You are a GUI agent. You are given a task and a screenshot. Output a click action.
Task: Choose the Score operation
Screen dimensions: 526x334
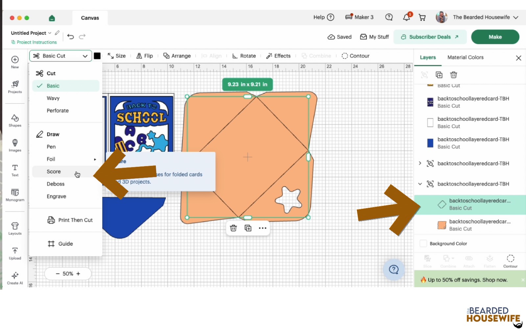click(66, 171)
